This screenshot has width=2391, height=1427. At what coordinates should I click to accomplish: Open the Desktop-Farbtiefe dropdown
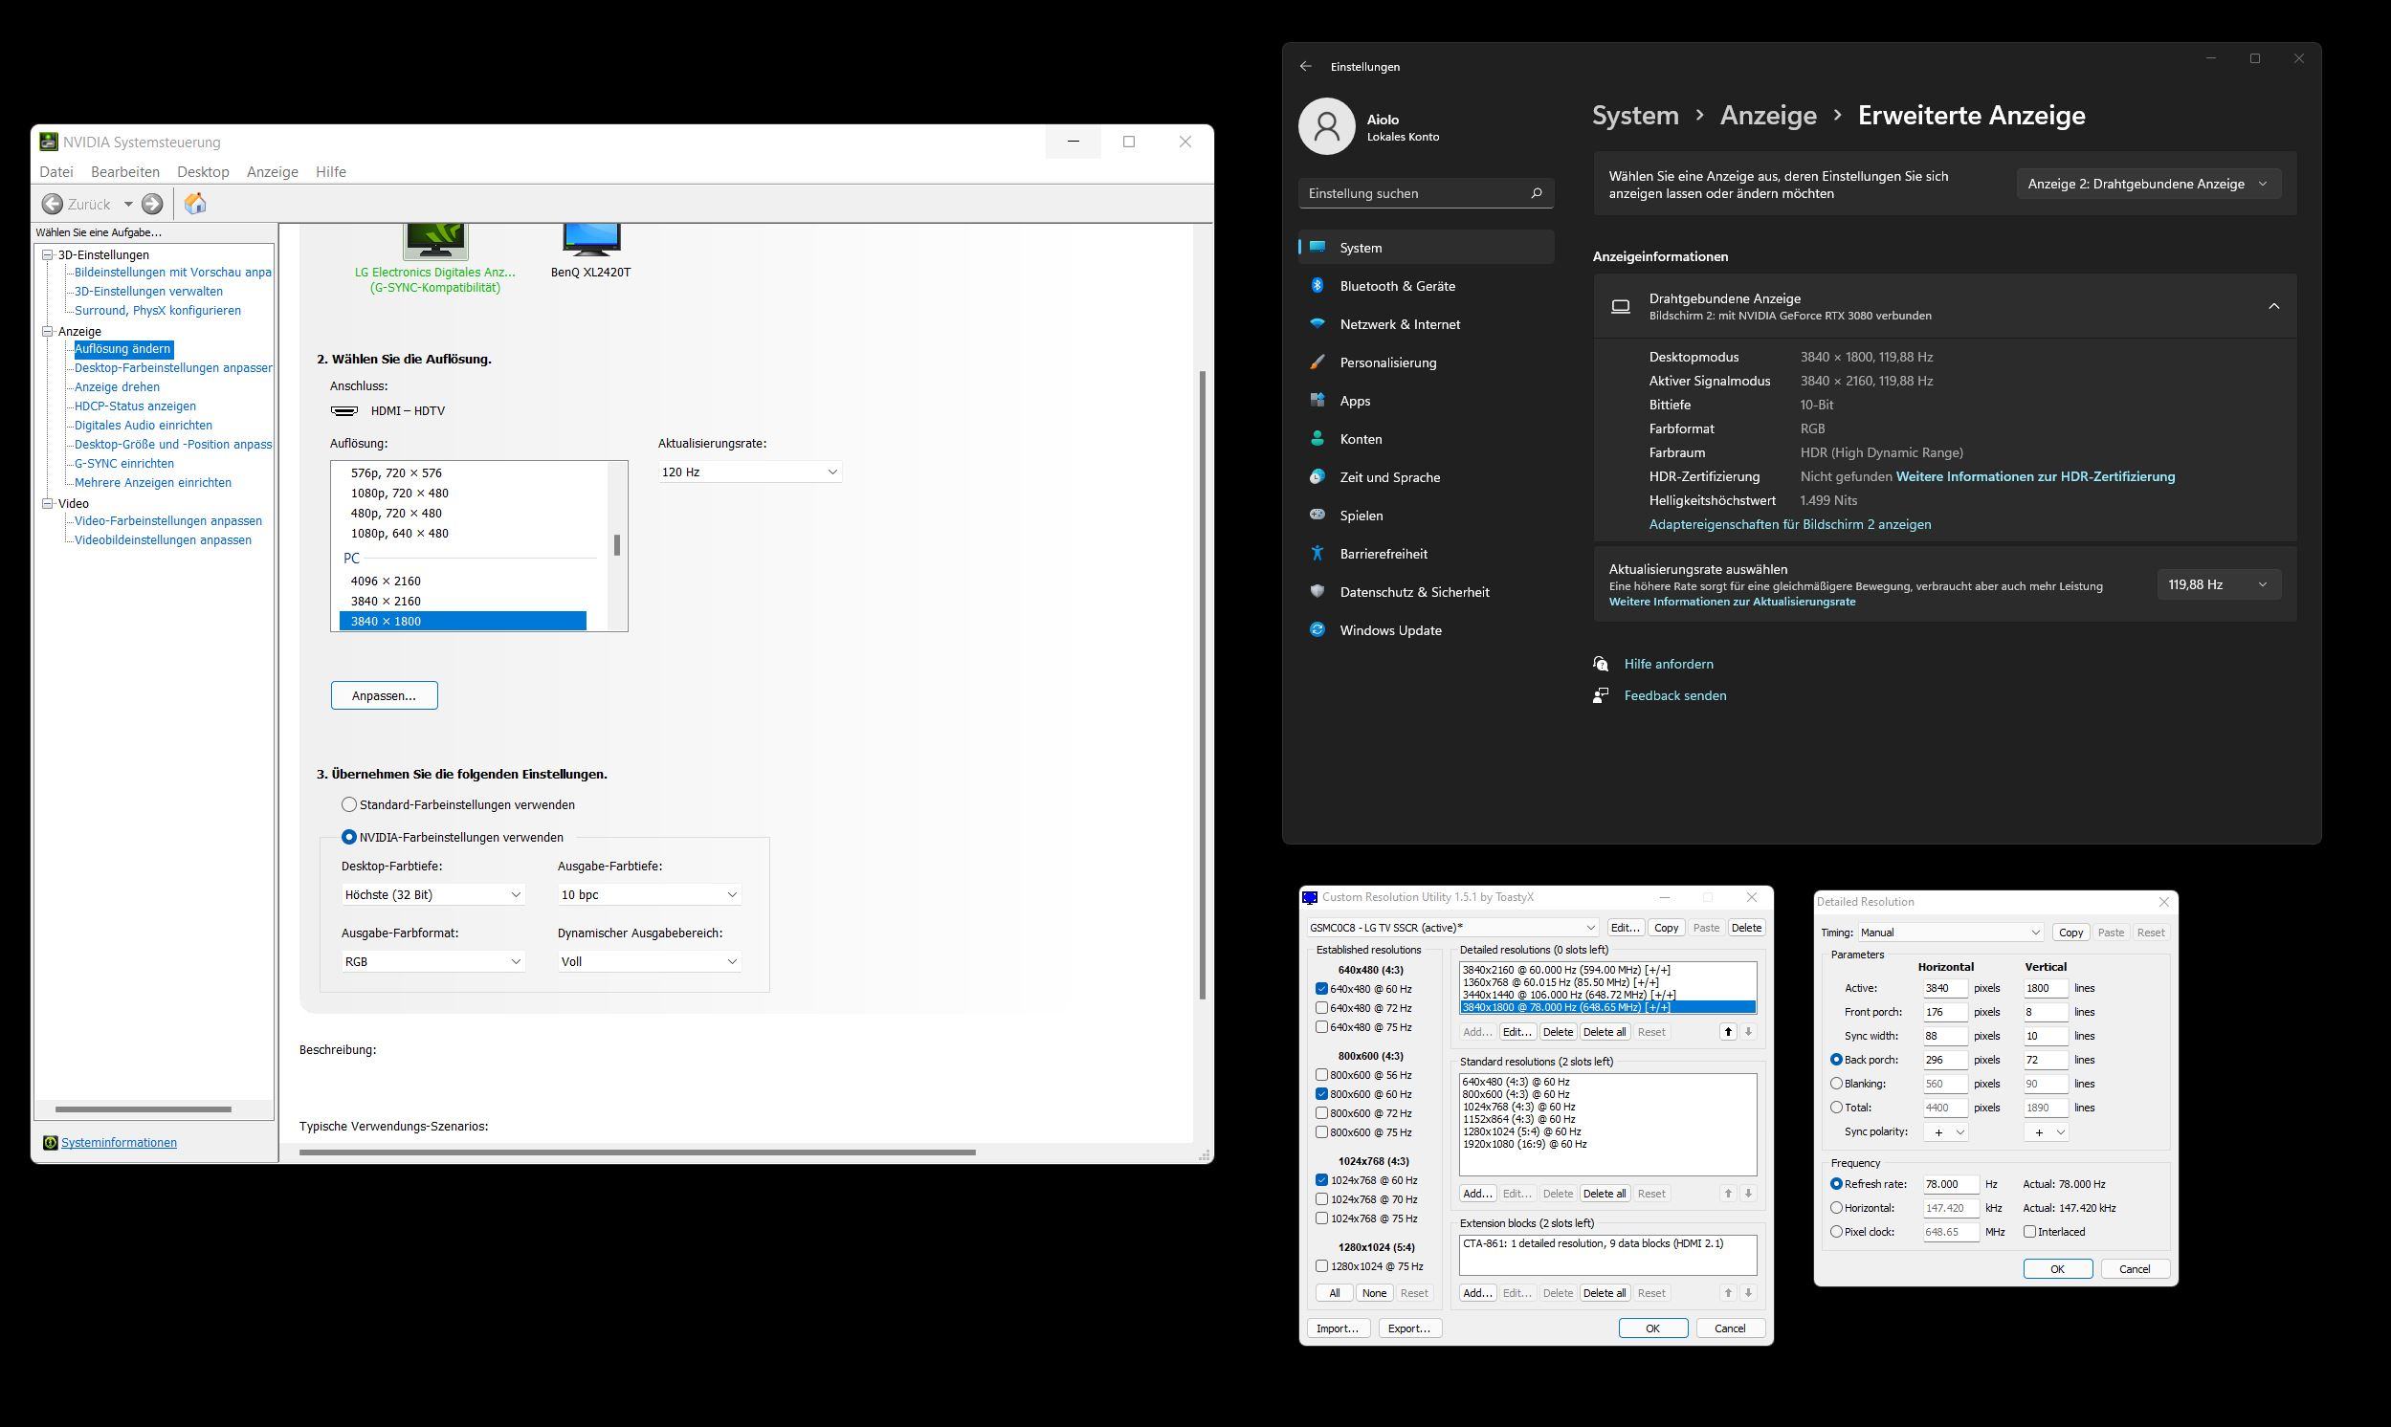pos(432,894)
